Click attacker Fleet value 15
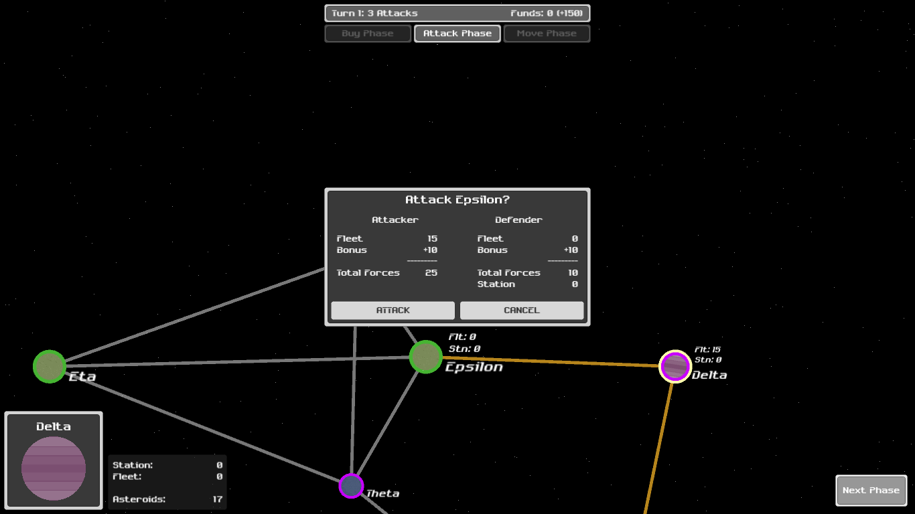Screen dimensions: 915x514 [433, 239]
